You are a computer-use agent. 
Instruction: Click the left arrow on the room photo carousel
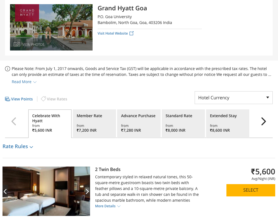click(x=5, y=191)
